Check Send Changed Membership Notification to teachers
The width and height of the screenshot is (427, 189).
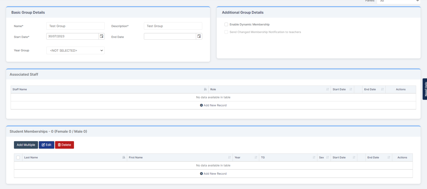(226, 32)
